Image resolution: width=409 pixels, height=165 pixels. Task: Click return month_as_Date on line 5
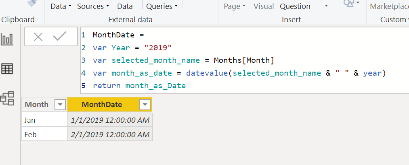point(139,85)
